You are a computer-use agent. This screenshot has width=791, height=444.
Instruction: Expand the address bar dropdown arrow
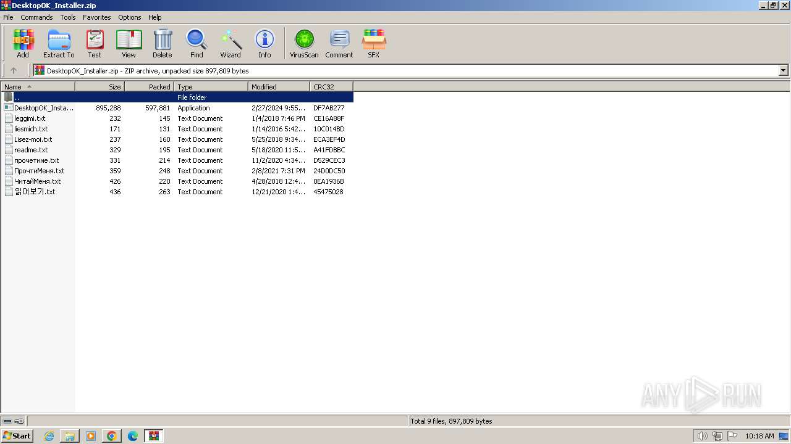tap(784, 71)
